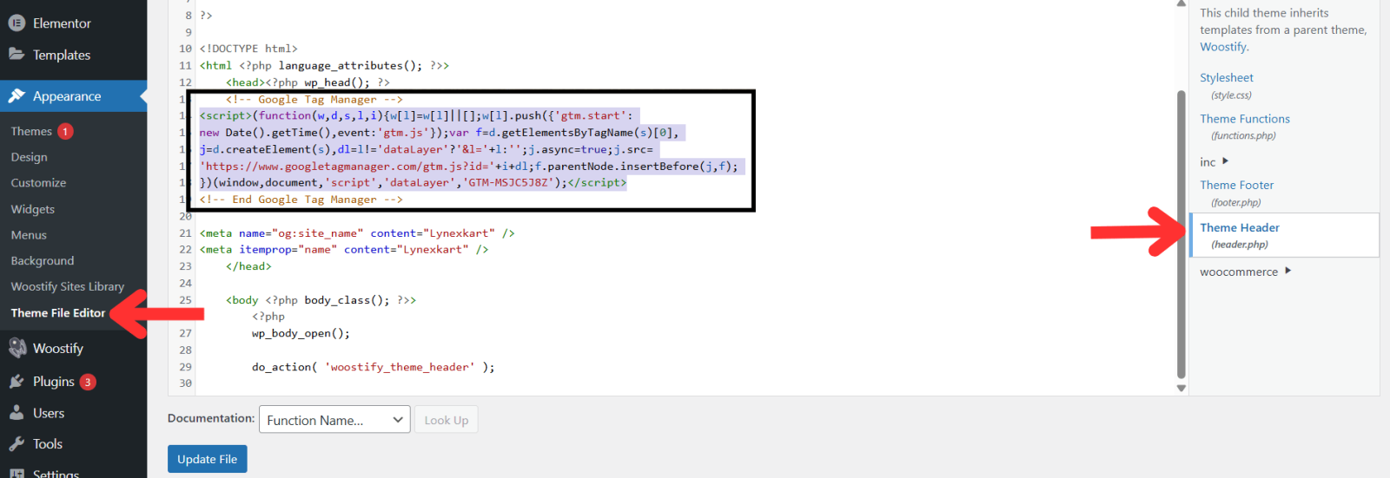
Task: Open the Function Name dropdown
Action: (334, 420)
